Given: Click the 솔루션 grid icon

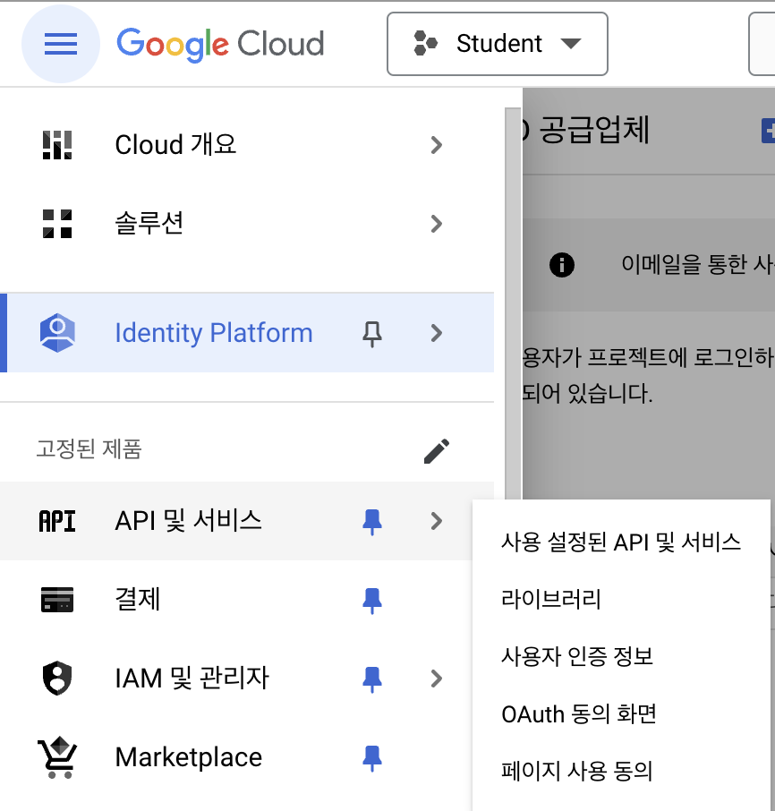Looking at the screenshot, I should [57, 224].
